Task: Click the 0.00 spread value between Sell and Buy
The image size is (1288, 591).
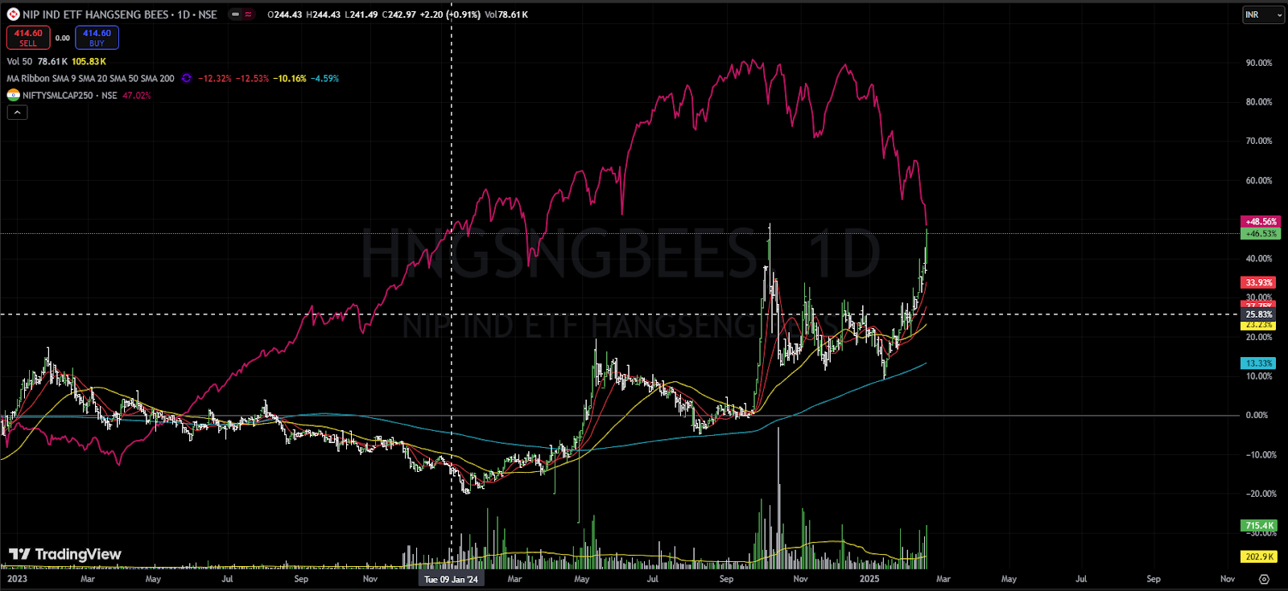Action: coord(63,38)
